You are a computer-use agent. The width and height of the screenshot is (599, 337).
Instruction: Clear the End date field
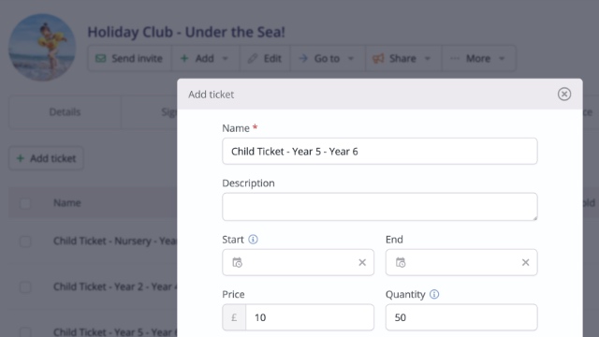point(526,262)
